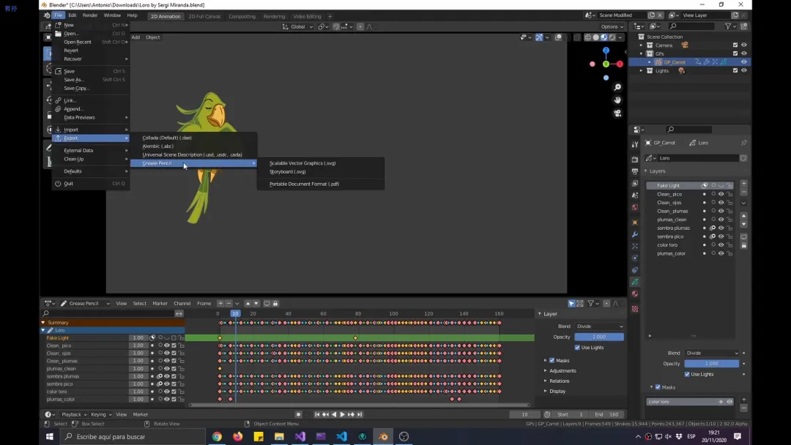
Task: Open the Playback dropdown in timeline
Action: (x=74, y=414)
